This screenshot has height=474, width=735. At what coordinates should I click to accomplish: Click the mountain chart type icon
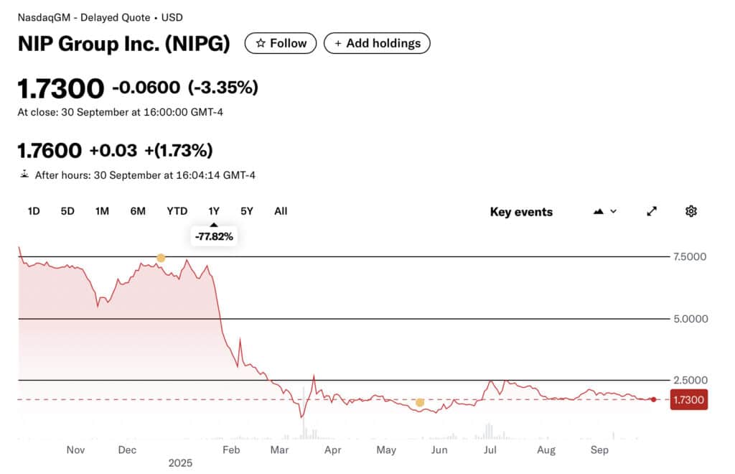click(599, 211)
